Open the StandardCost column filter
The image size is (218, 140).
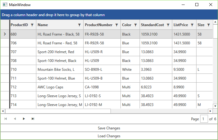tap(168, 25)
